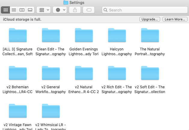189x130 pixels.
Task: Select the v2 Bohemian folder icon
Action: (18, 73)
